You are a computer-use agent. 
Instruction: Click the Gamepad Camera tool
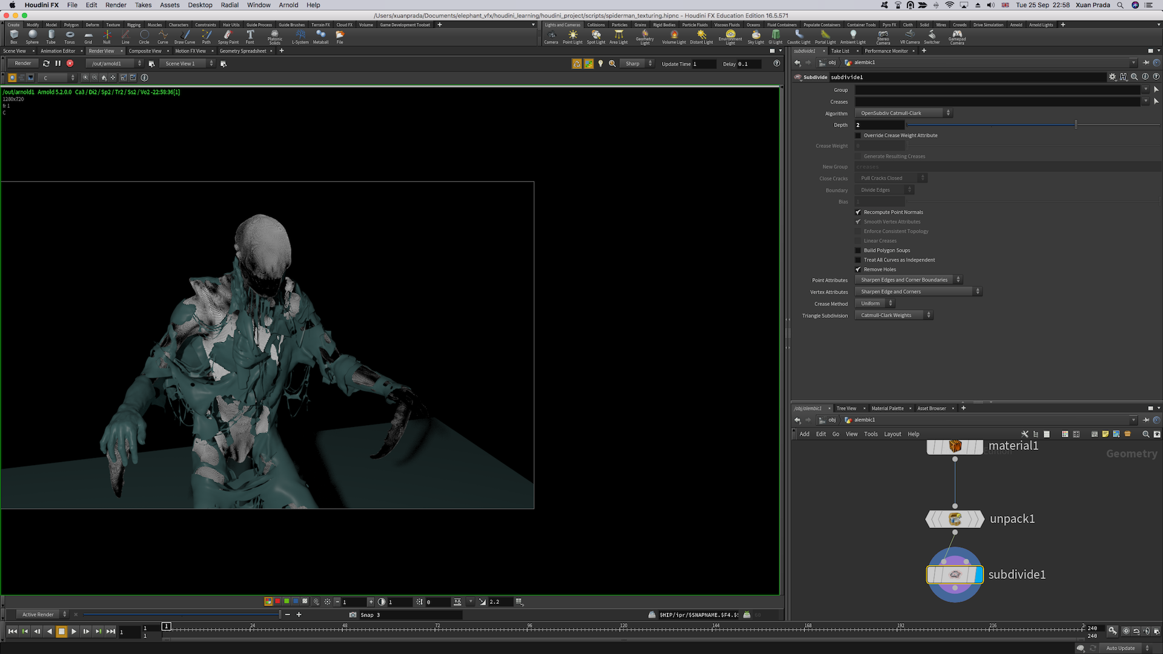click(957, 38)
